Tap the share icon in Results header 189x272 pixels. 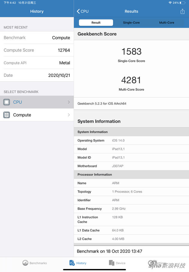click(x=182, y=11)
